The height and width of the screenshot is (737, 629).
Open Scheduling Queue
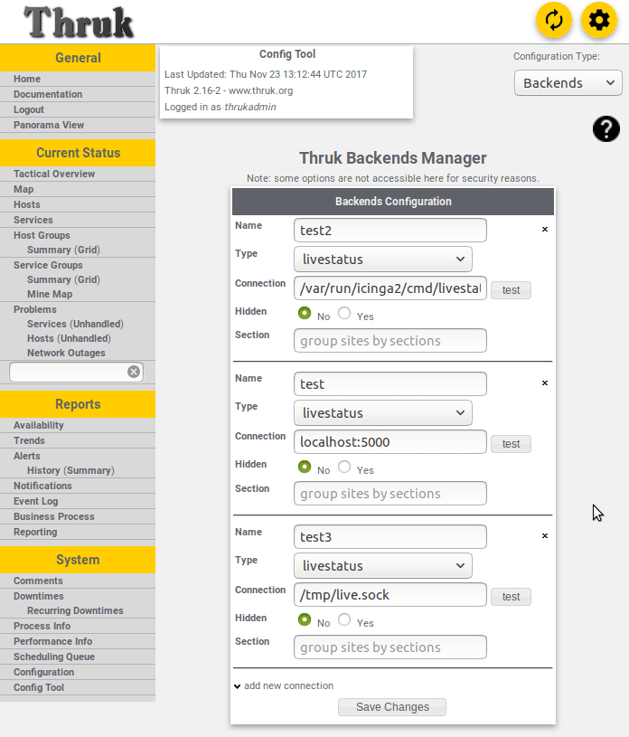54,657
